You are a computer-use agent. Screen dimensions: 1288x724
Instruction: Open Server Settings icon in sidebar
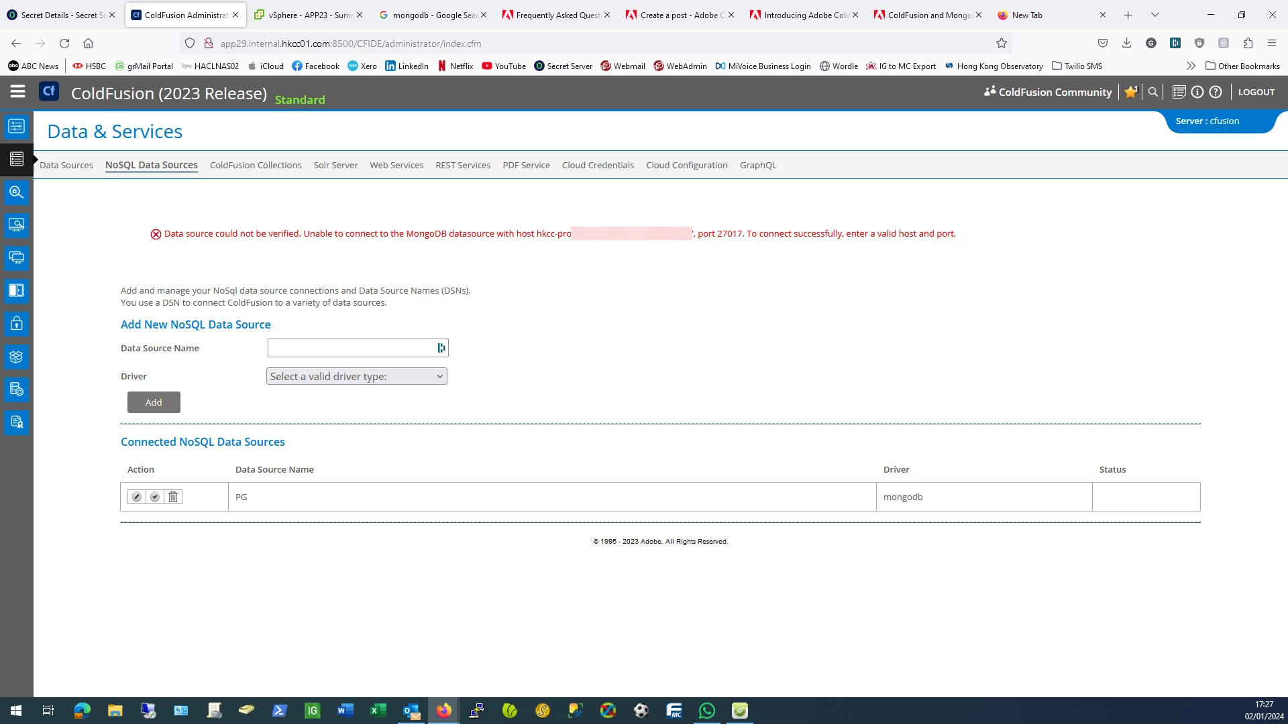(16, 126)
